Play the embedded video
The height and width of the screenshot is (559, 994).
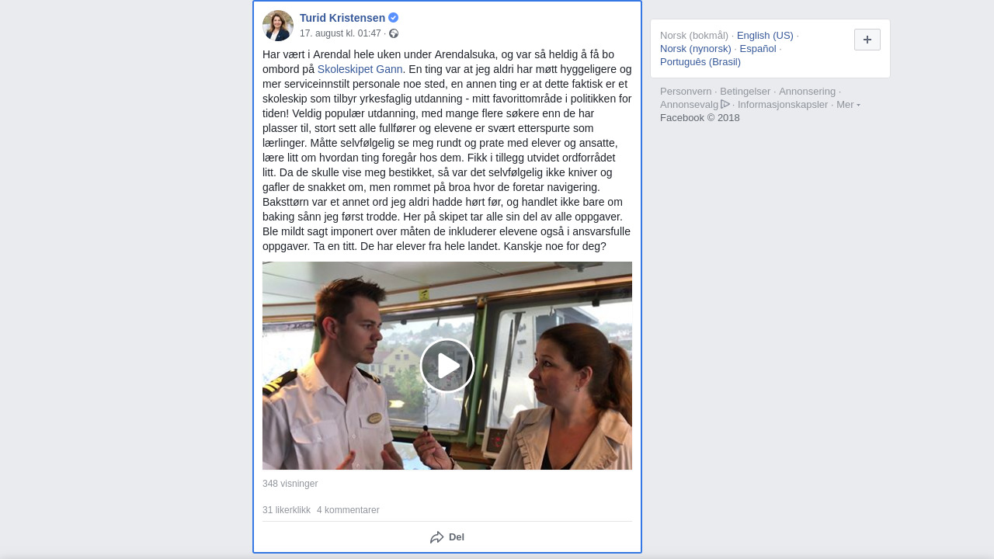(447, 366)
